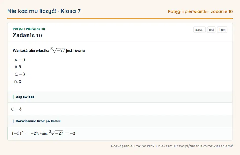
Task: Open the niekazmuliczyc.pl footer link
Action: point(196,146)
